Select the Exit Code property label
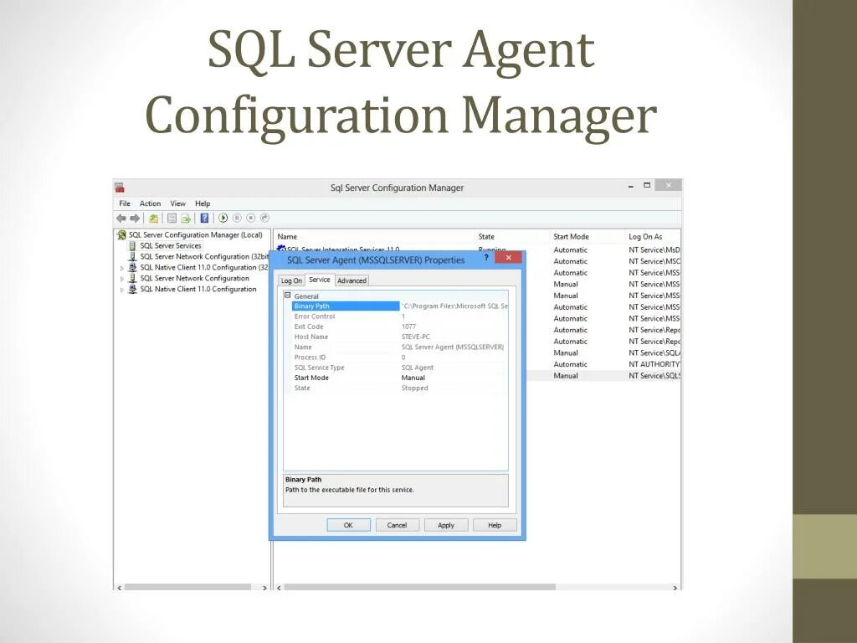Screen dimensions: 857x643 click(308, 327)
